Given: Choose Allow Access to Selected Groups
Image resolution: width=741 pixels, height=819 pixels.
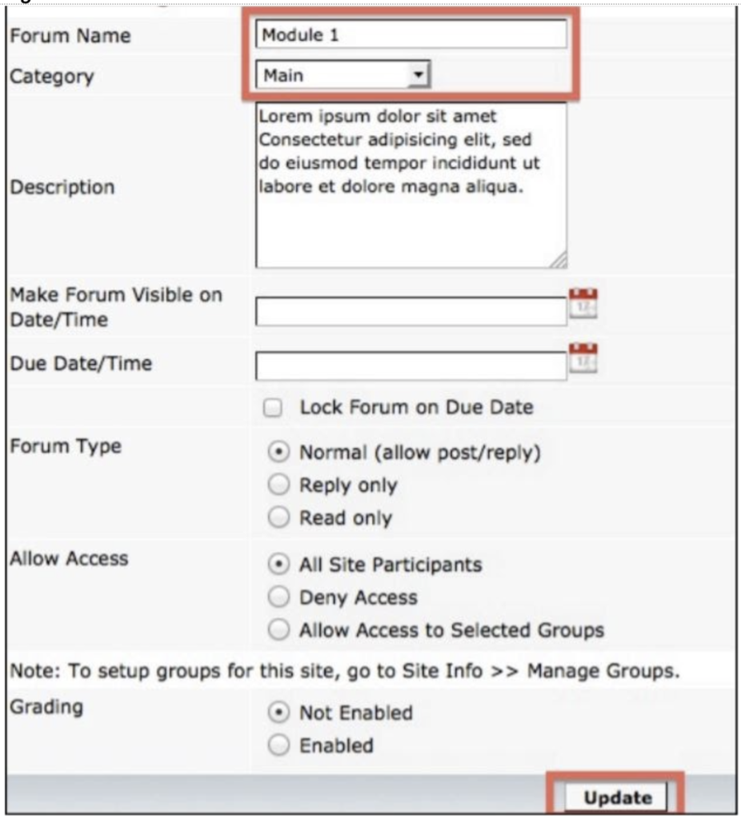Looking at the screenshot, I should pos(278,630).
